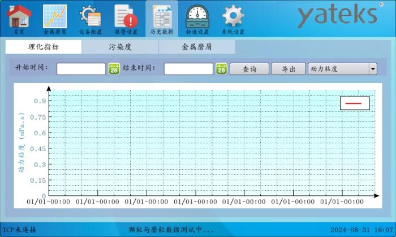Open calendar picker for 结束时间
Screen dimensions: 396x237
pyautogui.click(x=221, y=69)
